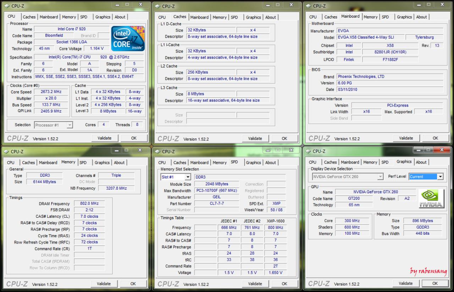Click Validate in the top-left CPU window

pyautogui.click(x=104, y=138)
